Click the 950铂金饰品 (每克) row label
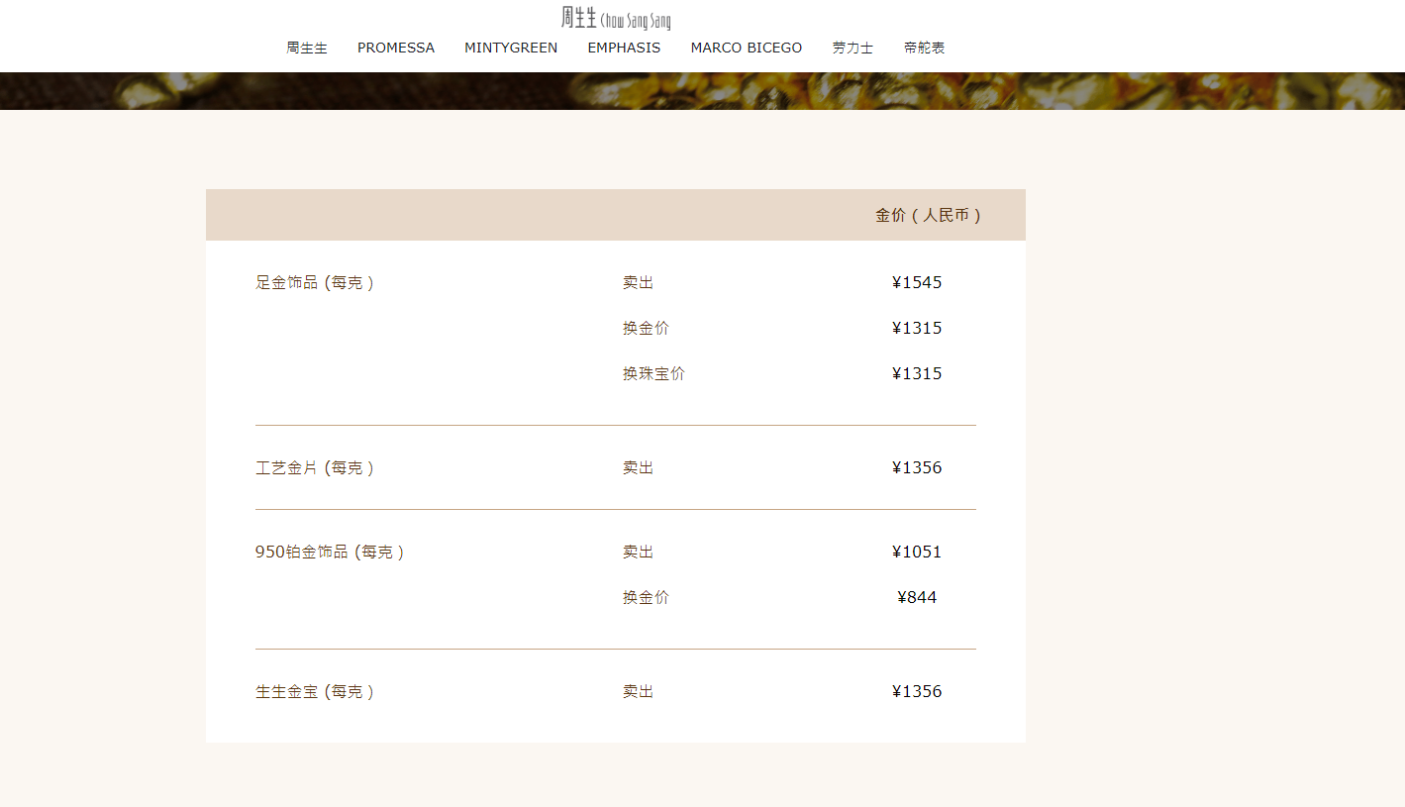Image resolution: width=1405 pixels, height=807 pixels. tap(330, 552)
